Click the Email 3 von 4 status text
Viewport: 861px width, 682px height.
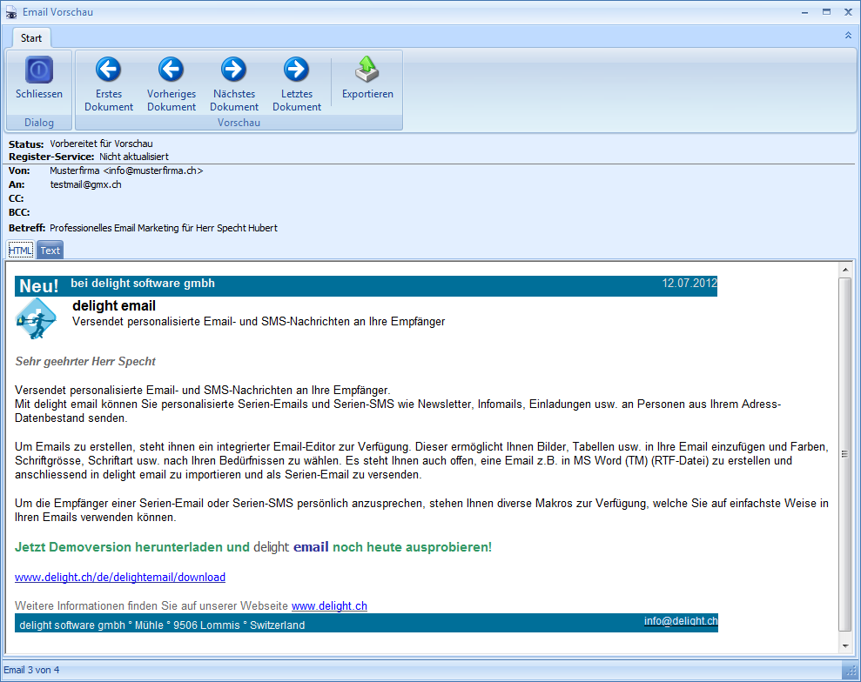click(x=32, y=670)
